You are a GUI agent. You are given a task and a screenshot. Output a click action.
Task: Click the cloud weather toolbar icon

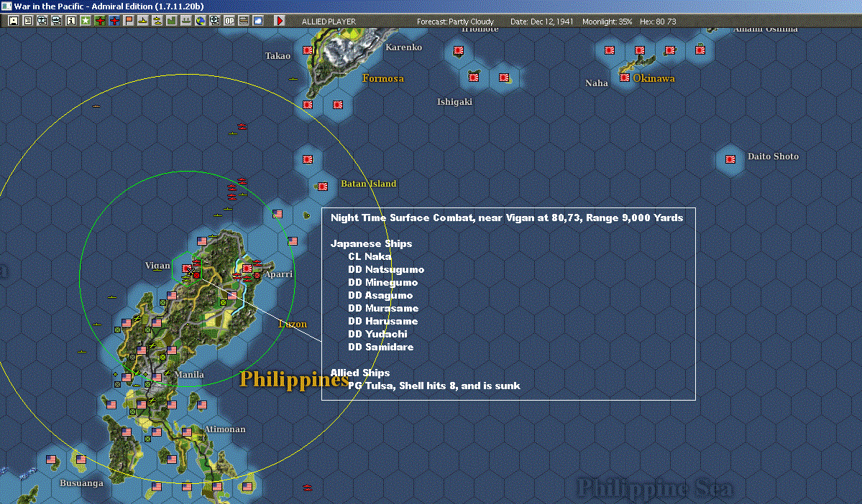258,21
